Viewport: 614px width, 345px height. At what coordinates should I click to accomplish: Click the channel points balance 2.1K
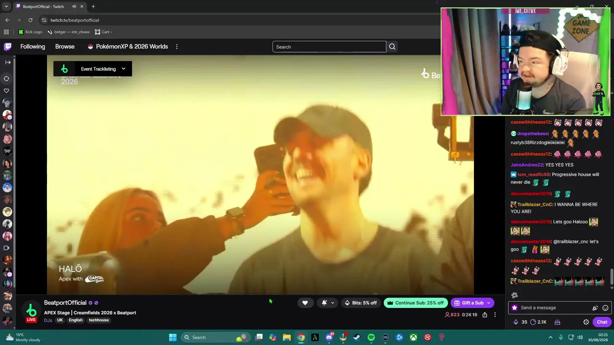(538, 322)
